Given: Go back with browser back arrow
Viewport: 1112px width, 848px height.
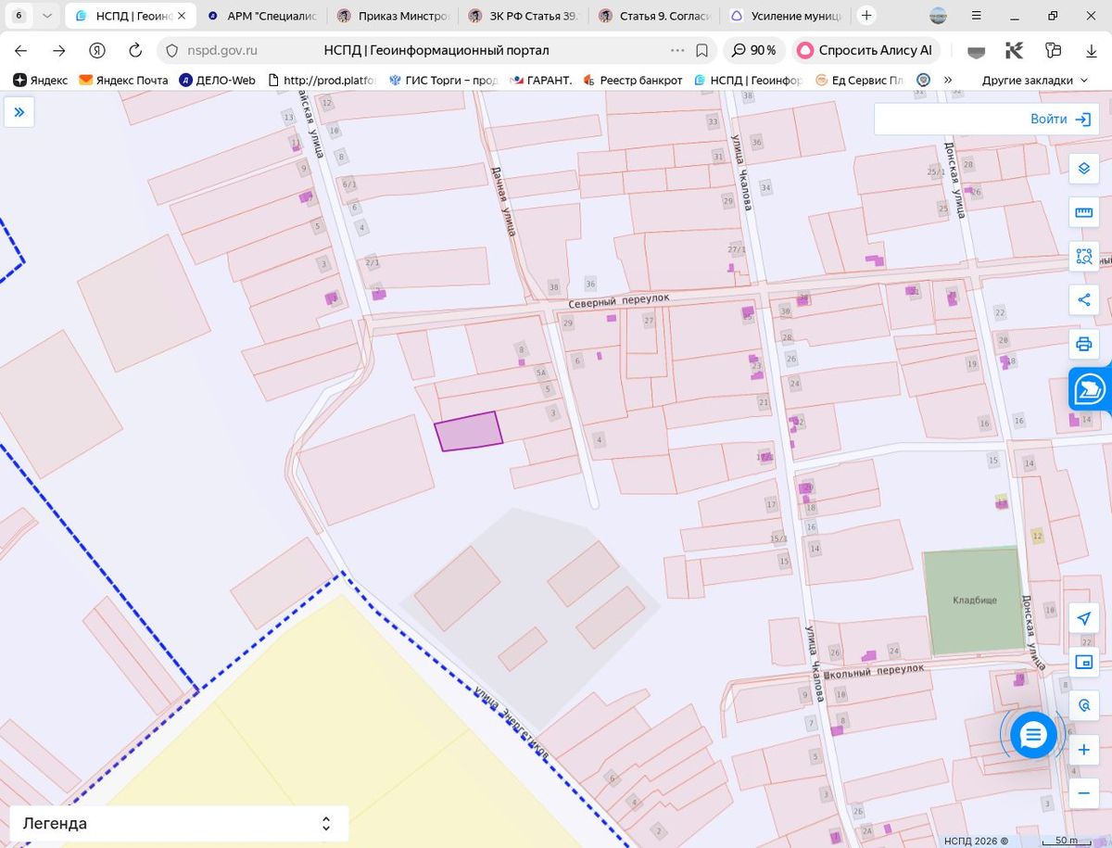Looking at the screenshot, I should click(20, 50).
